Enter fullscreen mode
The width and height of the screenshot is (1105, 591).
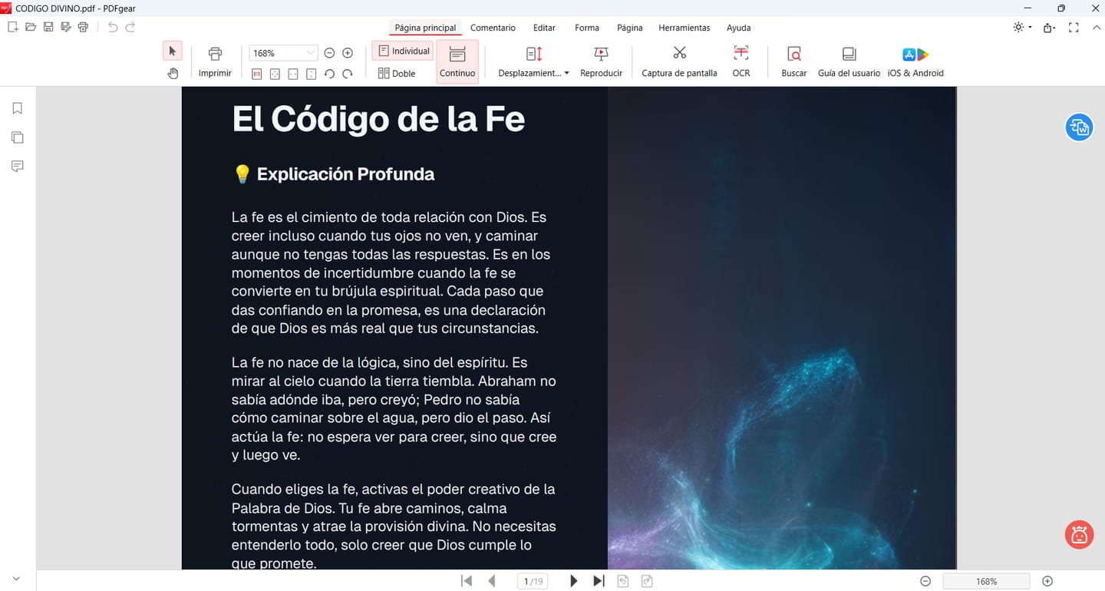[1074, 28]
